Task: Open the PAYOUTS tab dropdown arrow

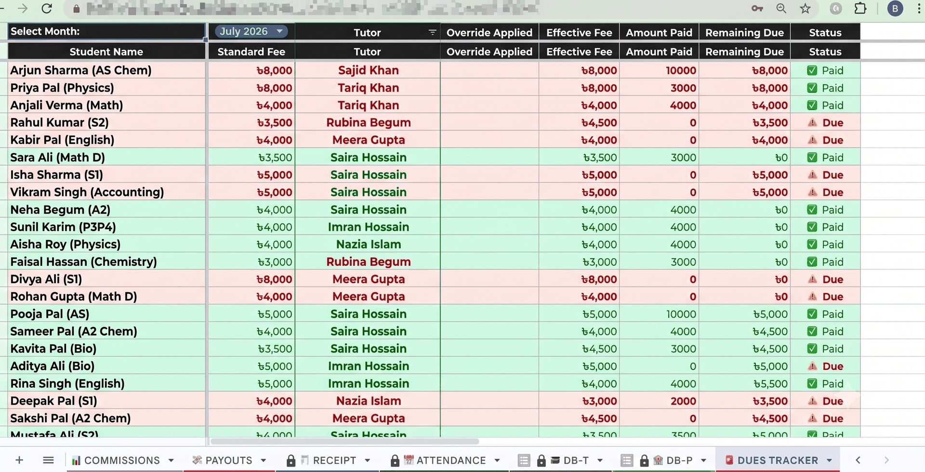Action: pyautogui.click(x=264, y=460)
